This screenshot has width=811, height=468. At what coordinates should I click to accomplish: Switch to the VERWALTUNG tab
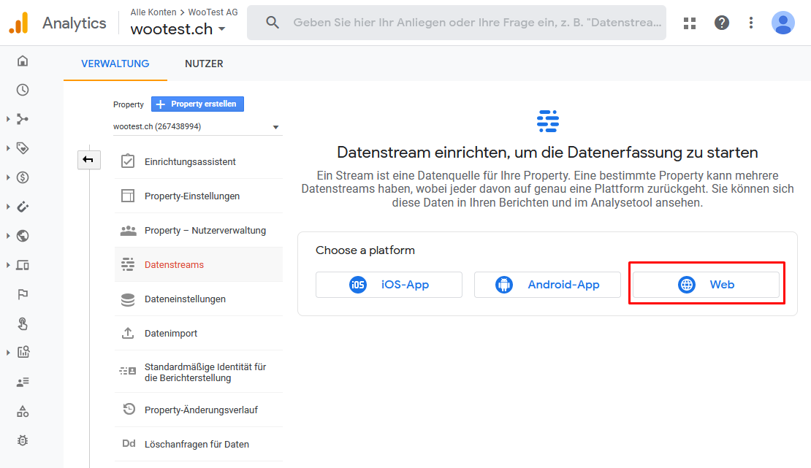[115, 64]
